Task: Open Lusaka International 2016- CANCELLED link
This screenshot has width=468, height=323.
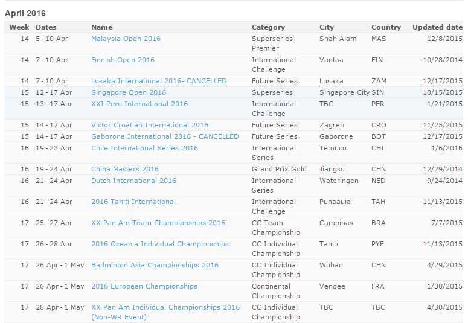Action: pos(159,81)
